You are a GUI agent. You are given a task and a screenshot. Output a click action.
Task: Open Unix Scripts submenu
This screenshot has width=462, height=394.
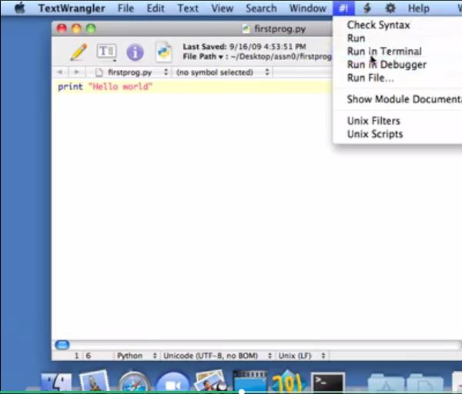click(375, 134)
